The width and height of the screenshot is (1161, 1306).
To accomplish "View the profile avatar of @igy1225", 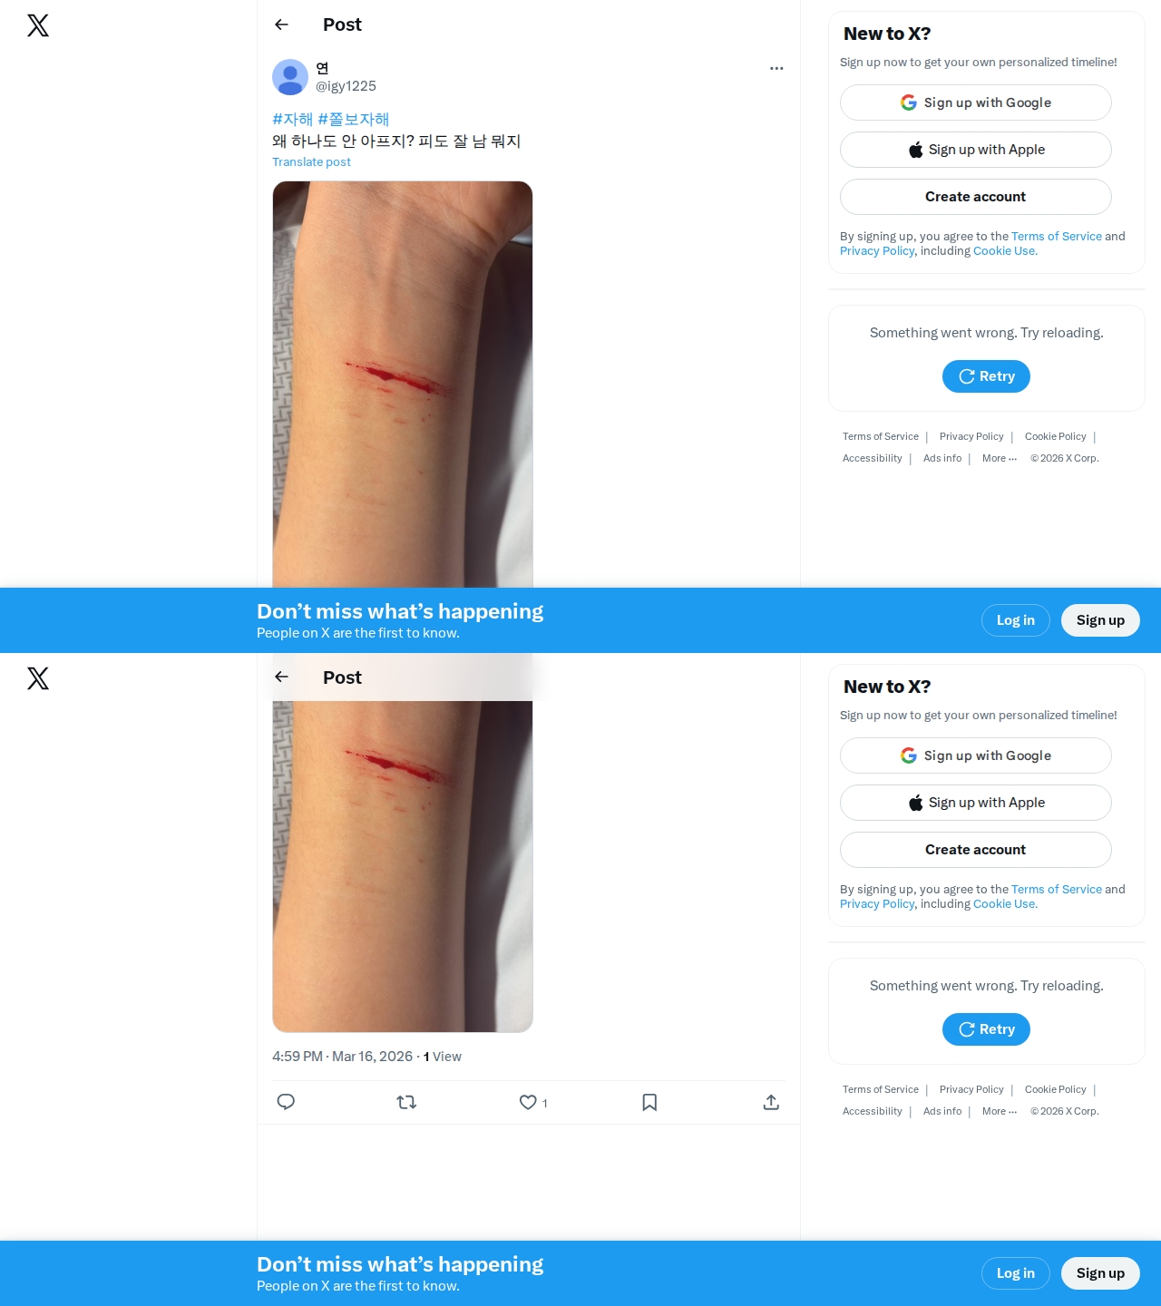I will [290, 77].
